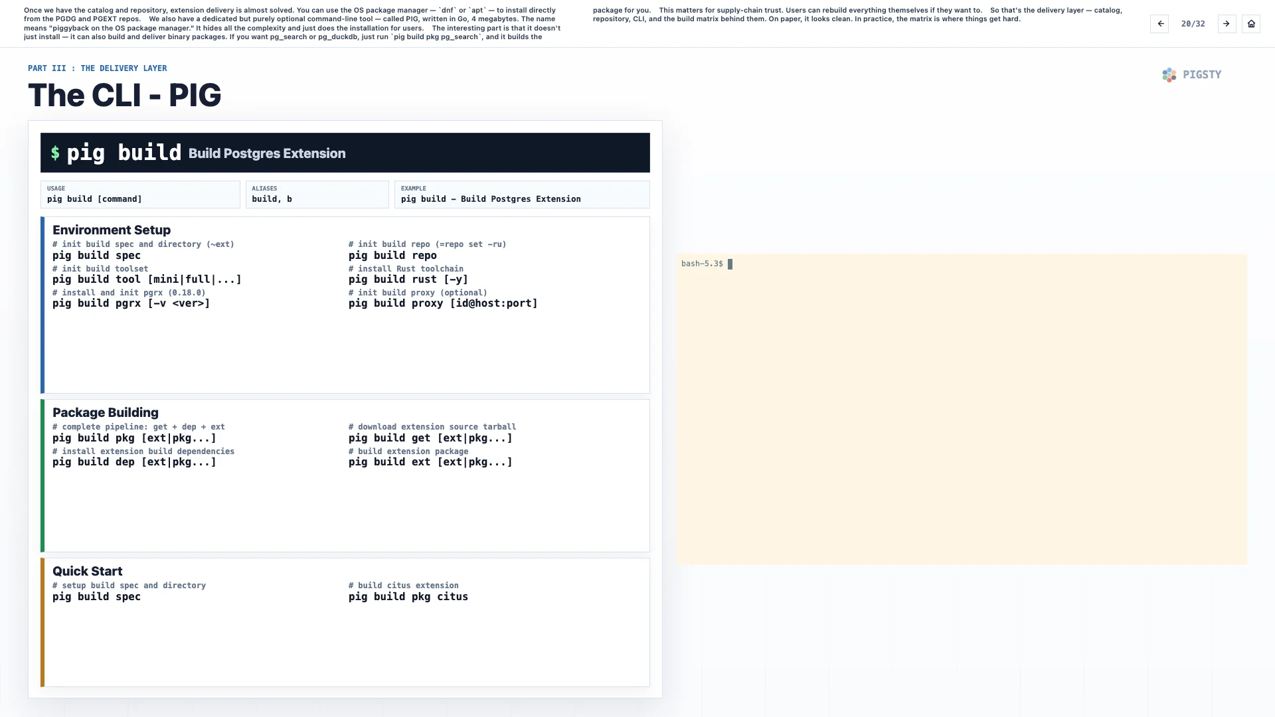Click command 'pig build ext [ext|pkg...]'

pyautogui.click(x=430, y=462)
